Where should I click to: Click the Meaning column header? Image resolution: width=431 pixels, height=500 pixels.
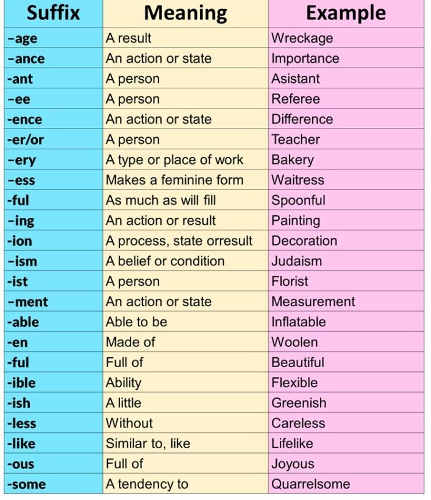point(185,13)
